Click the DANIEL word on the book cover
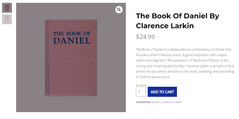This screenshot has width=239, height=119. click(72, 41)
